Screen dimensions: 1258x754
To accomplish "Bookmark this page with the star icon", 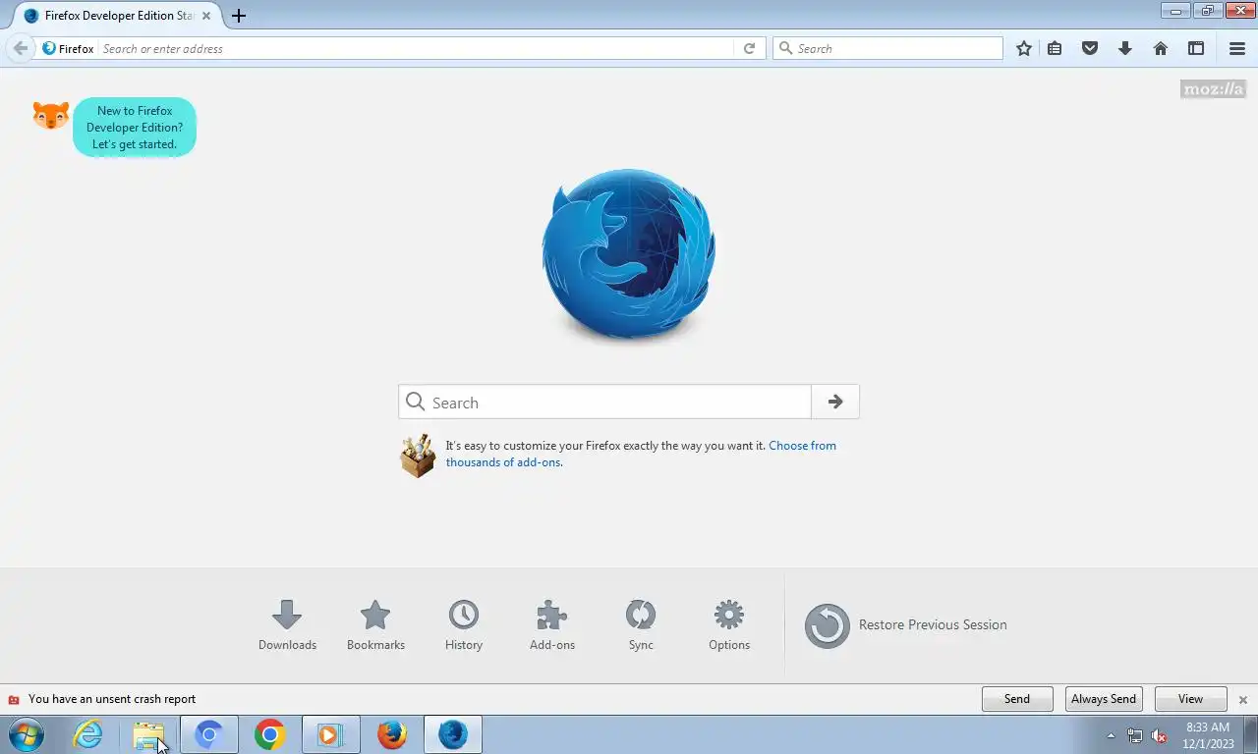I will coord(1024,48).
